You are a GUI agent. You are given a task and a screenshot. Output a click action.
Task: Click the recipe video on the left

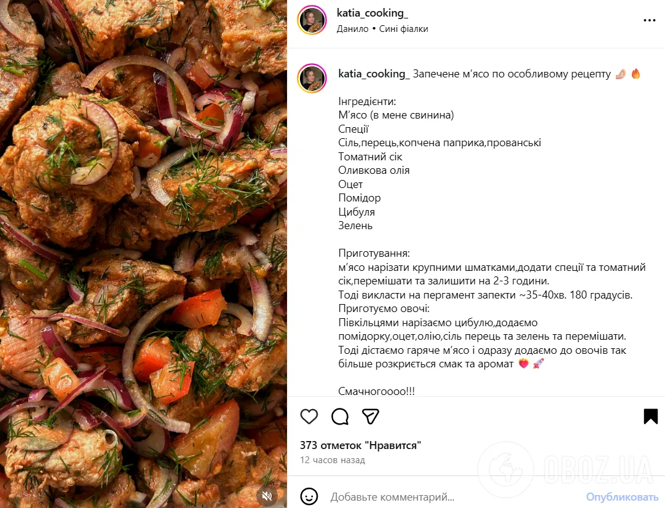143,254
